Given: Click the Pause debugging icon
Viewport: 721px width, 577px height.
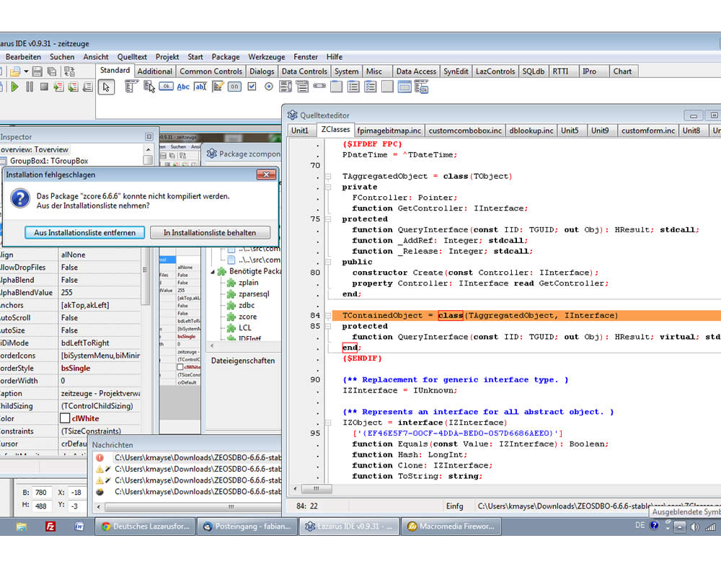Looking at the screenshot, I should pyautogui.click(x=30, y=87).
